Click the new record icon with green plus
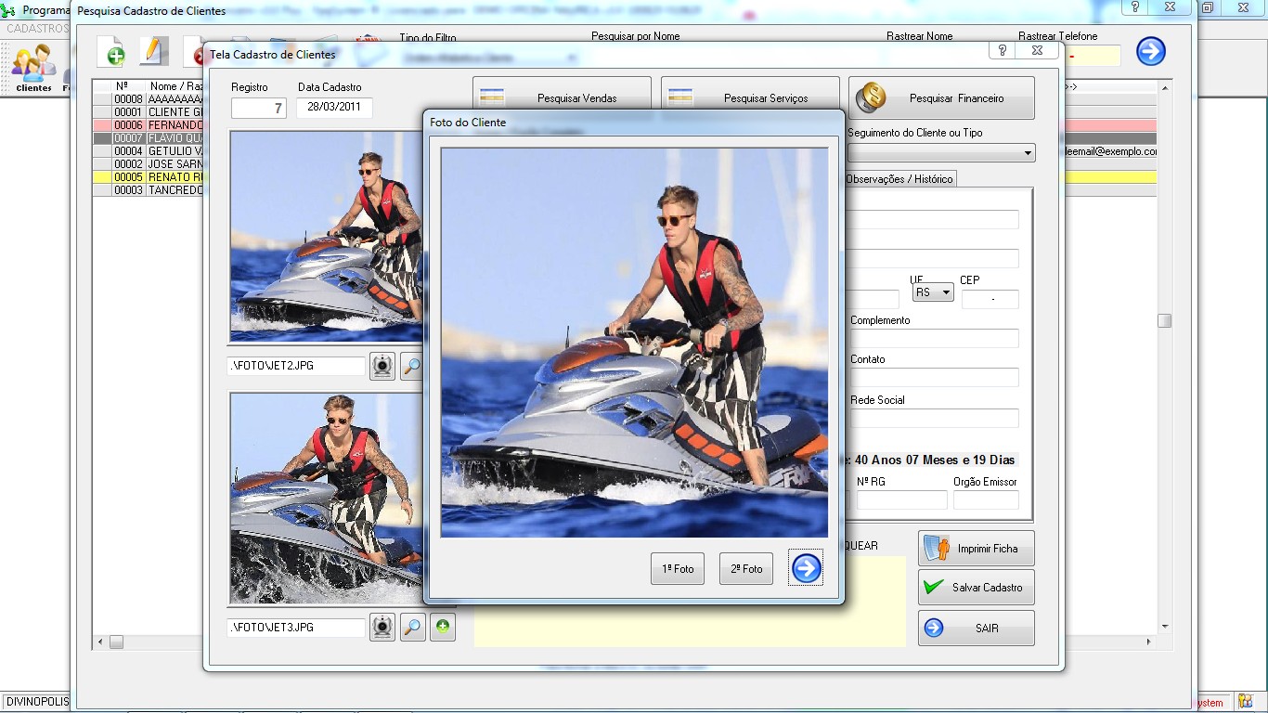The width and height of the screenshot is (1268, 713). [111, 52]
